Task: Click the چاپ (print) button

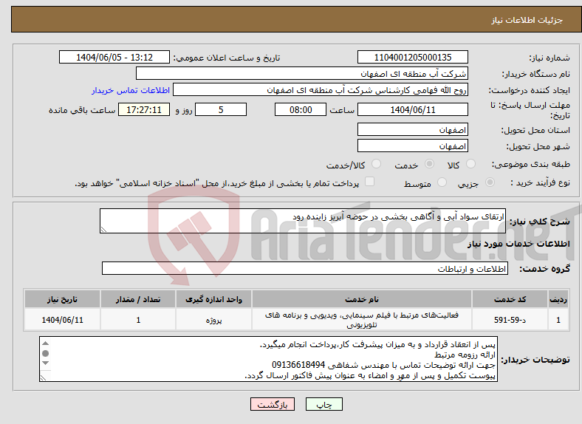Action: pyautogui.click(x=323, y=404)
